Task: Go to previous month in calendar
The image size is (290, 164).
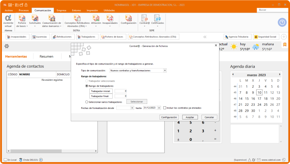Action: pyautogui.click(x=233, y=74)
